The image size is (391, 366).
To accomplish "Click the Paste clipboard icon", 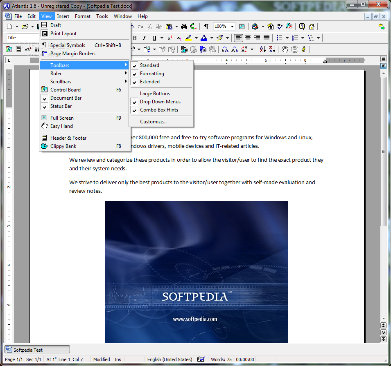I will pyautogui.click(x=169, y=27).
